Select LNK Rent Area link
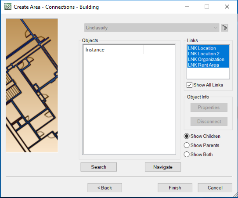Image resolution: width=238 pixels, height=198 pixels. [208, 65]
